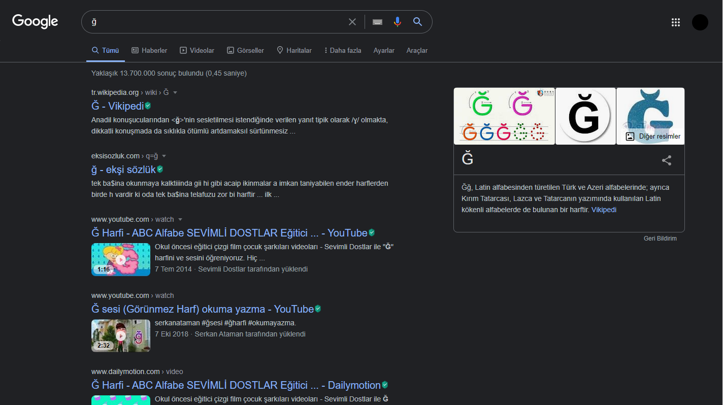Image resolution: width=723 pixels, height=405 pixels.
Task: Click verified shield beside SEVİMLİ DOSTLAR YouTube result
Action: [372, 232]
